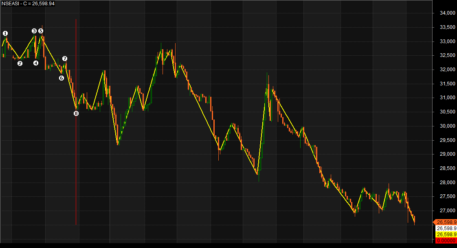Click the white 26,598.9 value label
The height and width of the screenshot is (248, 457).
[x=446, y=228]
